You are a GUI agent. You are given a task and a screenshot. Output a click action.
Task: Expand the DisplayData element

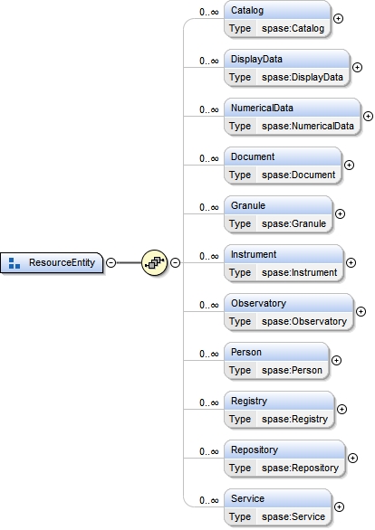(357, 67)
